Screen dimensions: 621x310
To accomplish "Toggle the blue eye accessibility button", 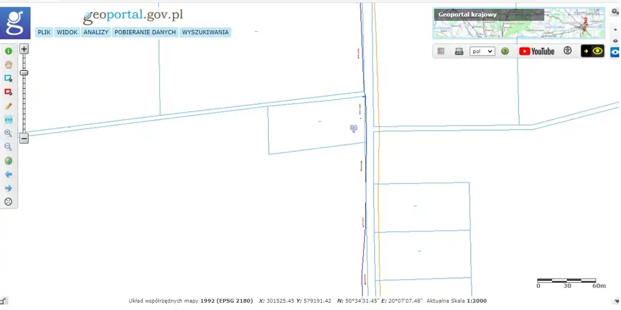I will [615, 52].
